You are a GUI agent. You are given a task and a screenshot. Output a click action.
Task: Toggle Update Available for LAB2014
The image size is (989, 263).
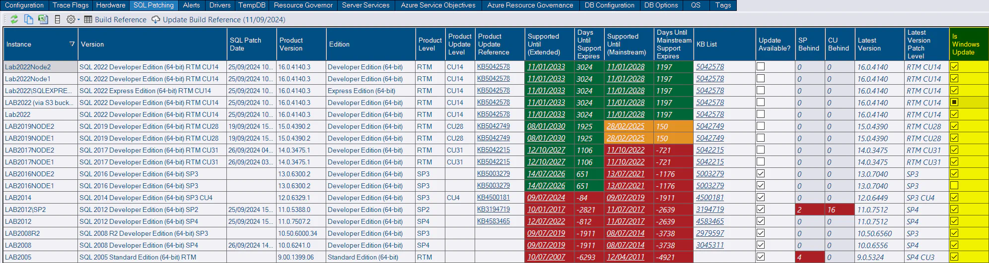[761, 197]
